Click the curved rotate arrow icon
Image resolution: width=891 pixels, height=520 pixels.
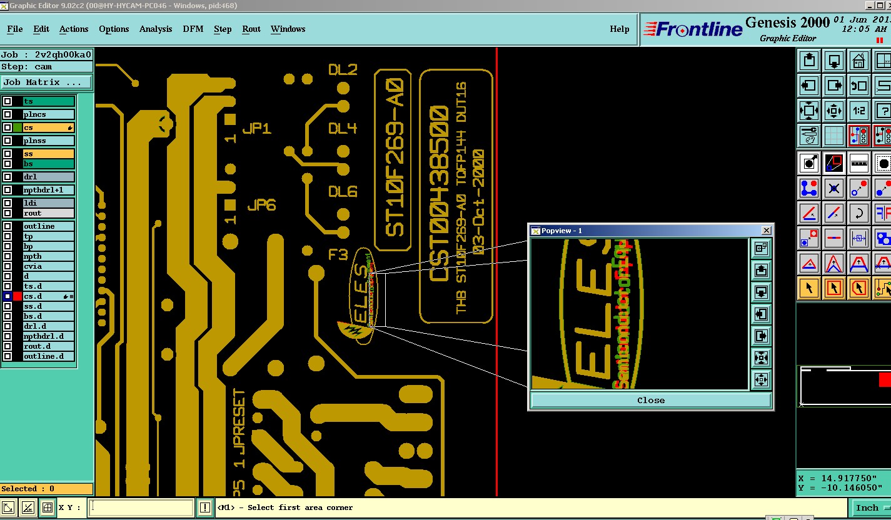859,213
